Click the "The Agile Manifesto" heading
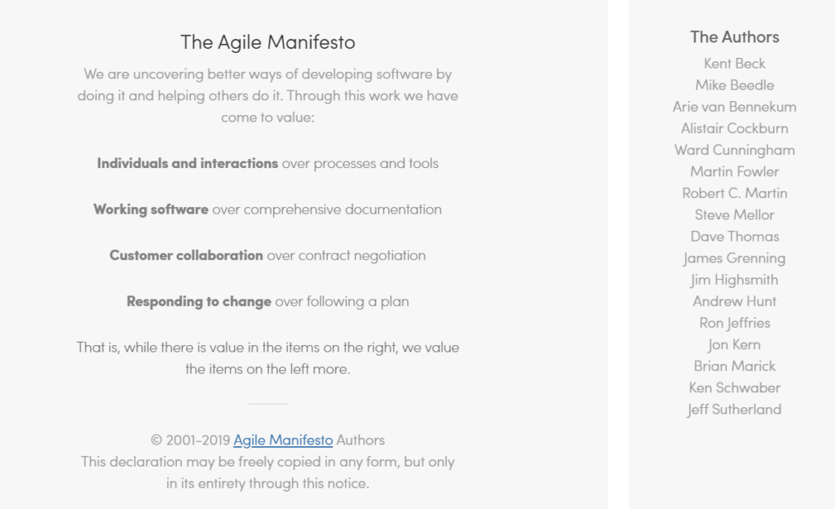The height and width of the screenshot is (509, 835). [x=267, y=42]
